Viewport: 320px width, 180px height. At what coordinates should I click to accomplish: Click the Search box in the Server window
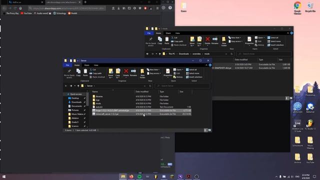[x=182, y=86]
